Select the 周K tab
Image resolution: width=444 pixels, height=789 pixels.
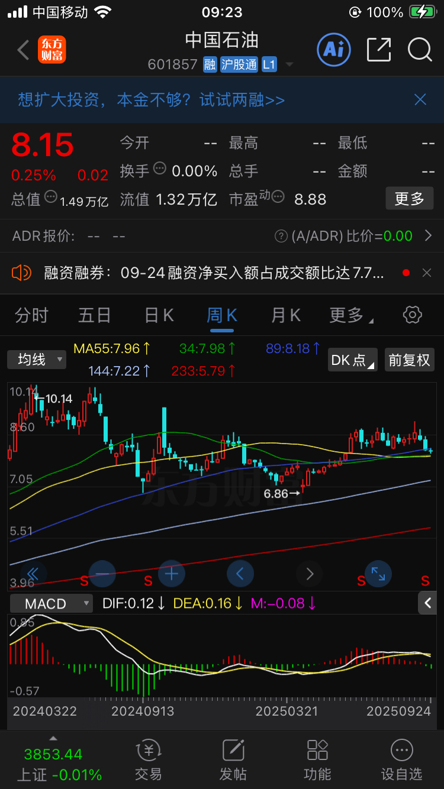pos(222,315)
